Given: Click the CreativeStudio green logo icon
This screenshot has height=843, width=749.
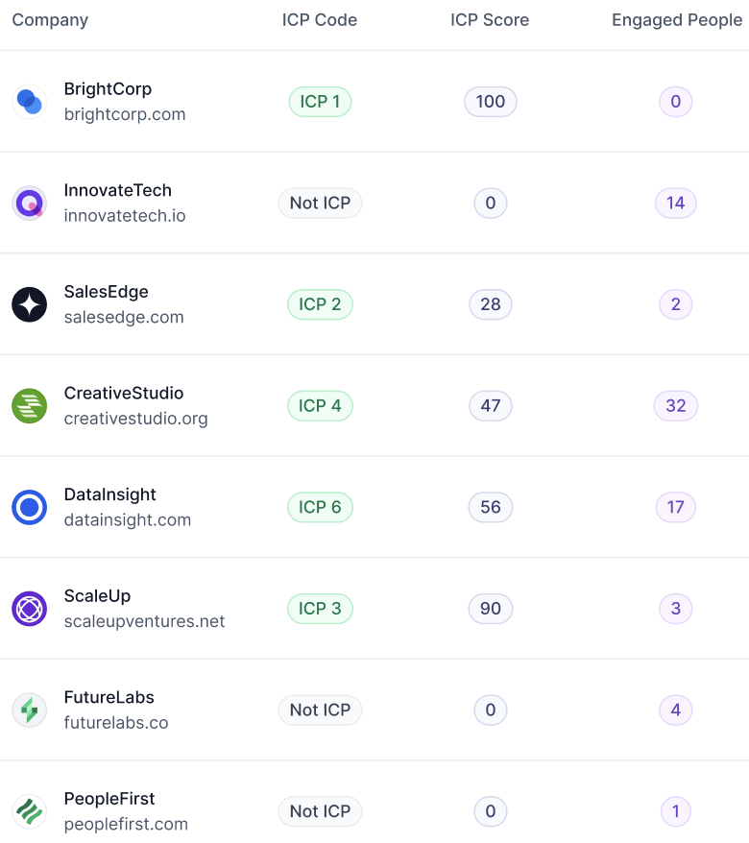Looking at the screenshot, I should tap(29, 406).
